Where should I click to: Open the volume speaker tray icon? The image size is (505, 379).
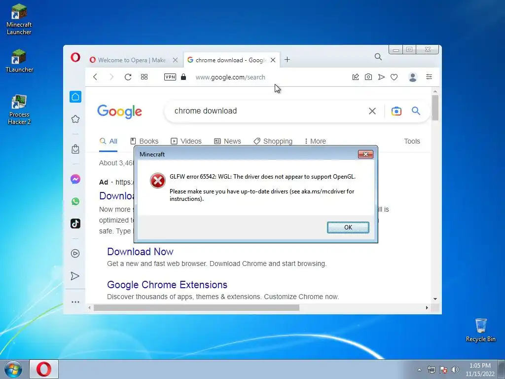[455, 370]
